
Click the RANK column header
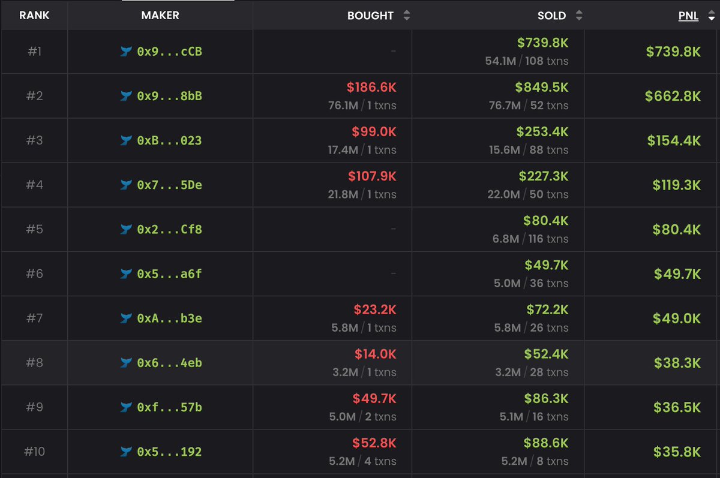coord(34,15)
